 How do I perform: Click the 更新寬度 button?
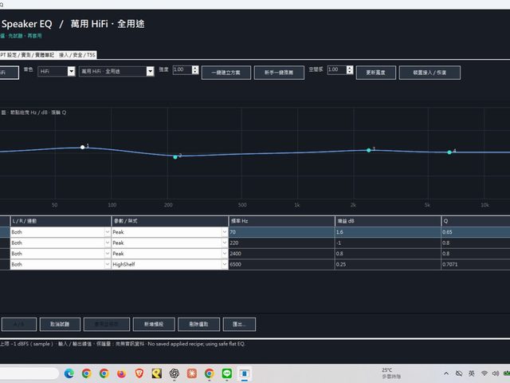pos(376,73)
